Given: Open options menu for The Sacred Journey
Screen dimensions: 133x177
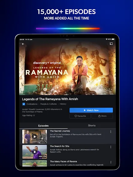Looking at the screenshot, I should [111, 132].
